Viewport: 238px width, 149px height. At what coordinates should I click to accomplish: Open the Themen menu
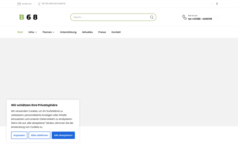coord(47,32)
